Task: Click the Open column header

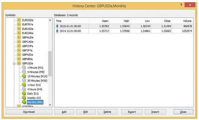Action: point(99,21)
